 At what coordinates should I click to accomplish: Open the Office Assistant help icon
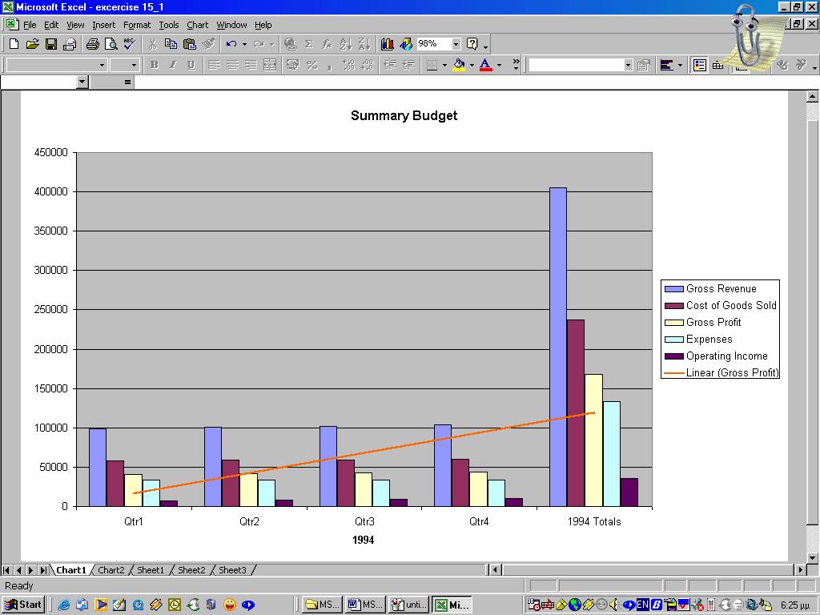click(x=472, y=44)
